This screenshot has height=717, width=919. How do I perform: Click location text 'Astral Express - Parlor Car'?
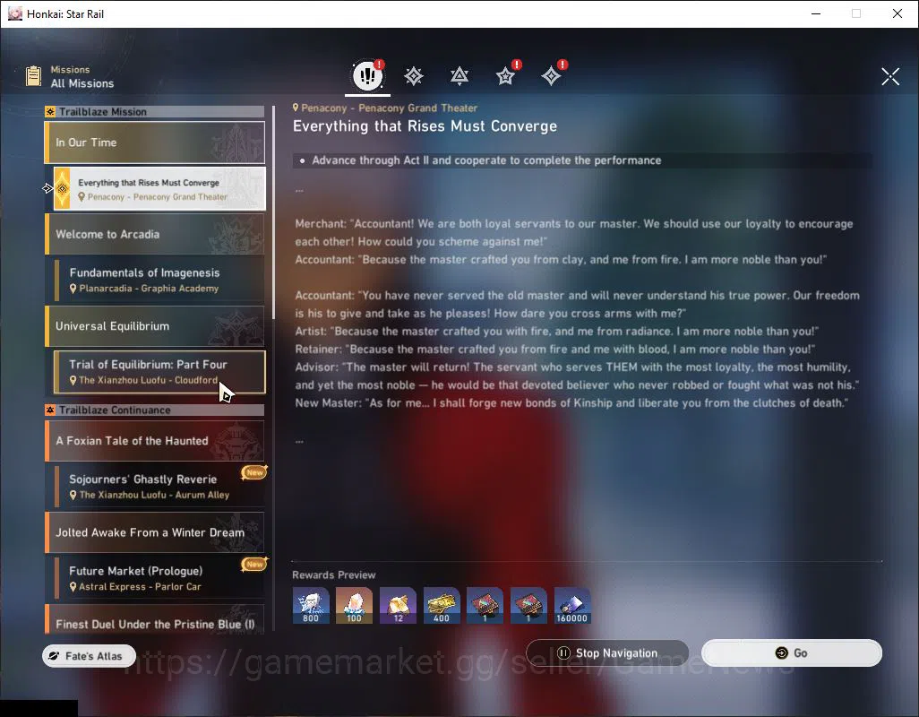(140, 587)
